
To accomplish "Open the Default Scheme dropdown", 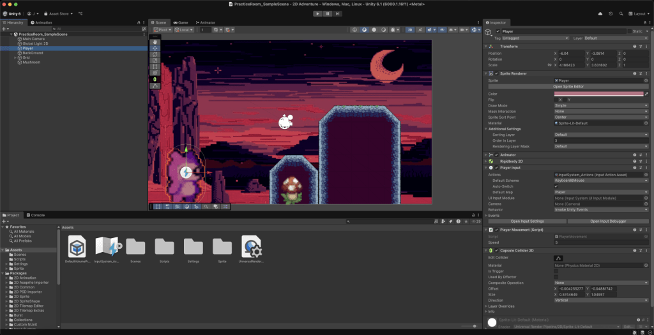I will [x=600, y=180].
